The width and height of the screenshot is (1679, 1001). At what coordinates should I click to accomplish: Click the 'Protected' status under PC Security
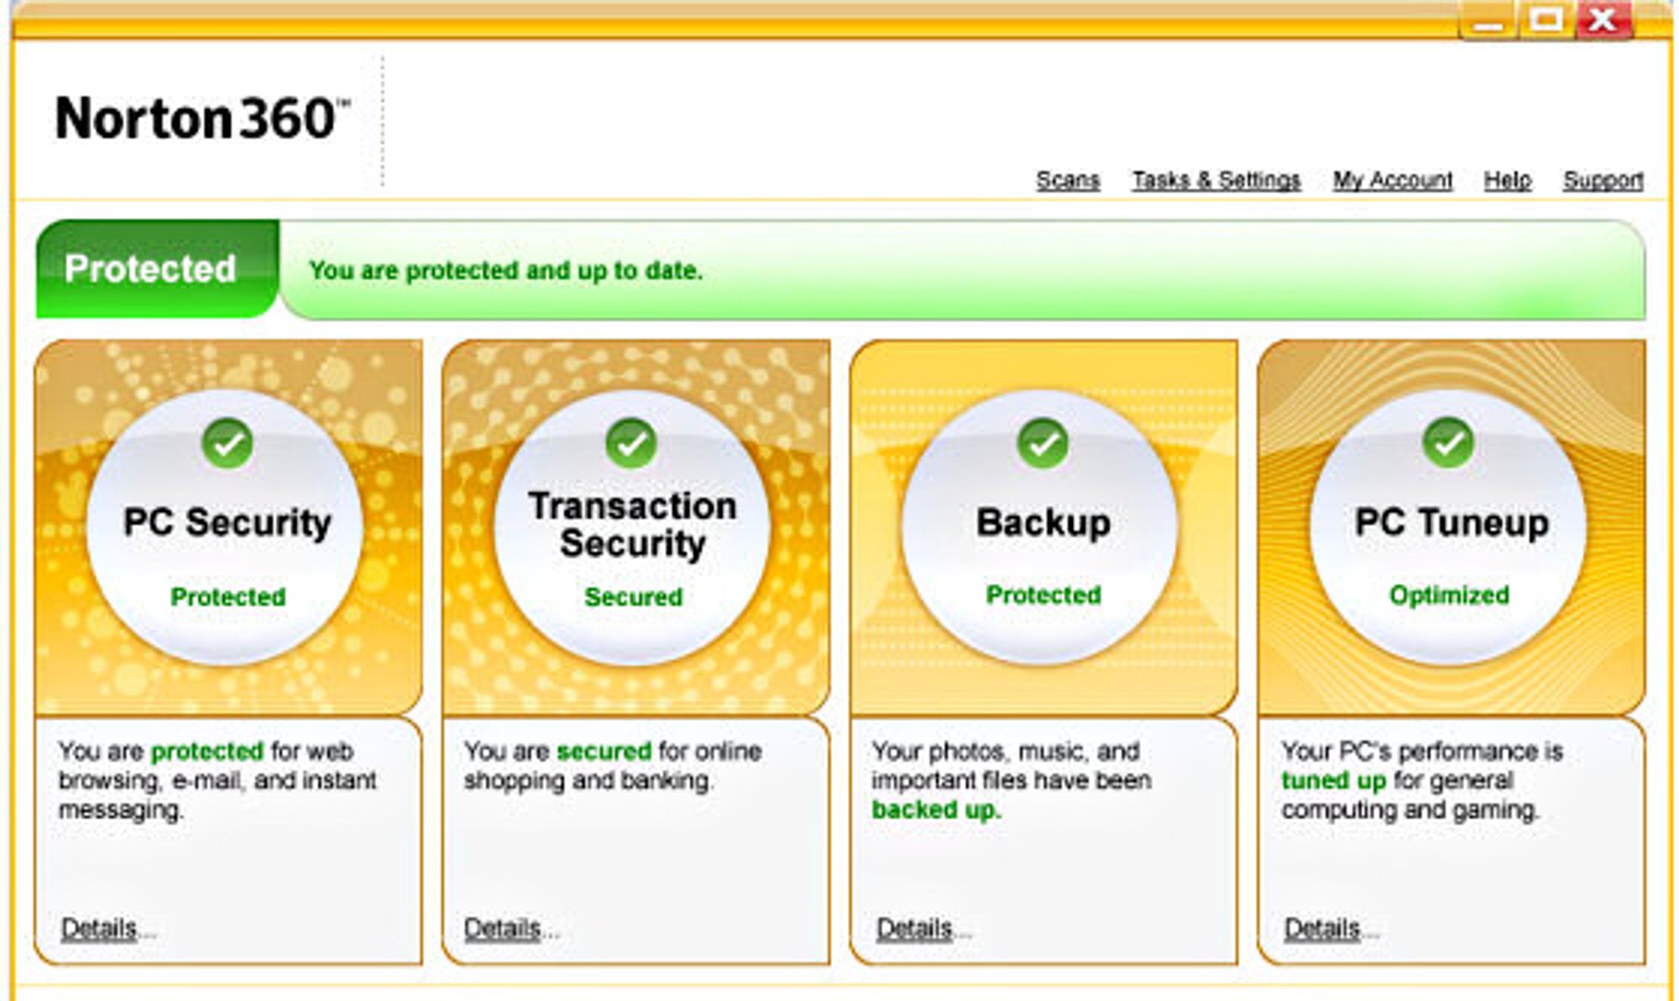pos(228,597)
